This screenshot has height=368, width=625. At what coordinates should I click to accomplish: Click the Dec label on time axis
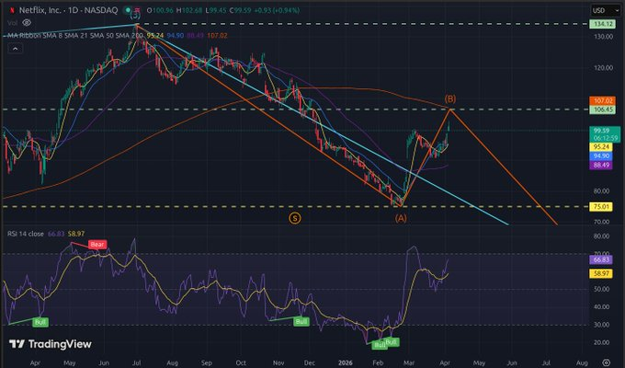click(310, 362)
